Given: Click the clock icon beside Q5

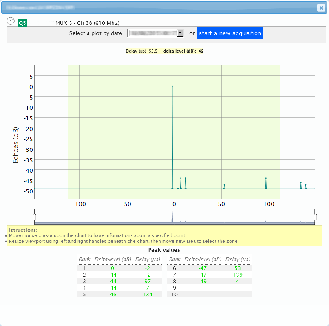Looking at the screenshot, I should [11, 21].
